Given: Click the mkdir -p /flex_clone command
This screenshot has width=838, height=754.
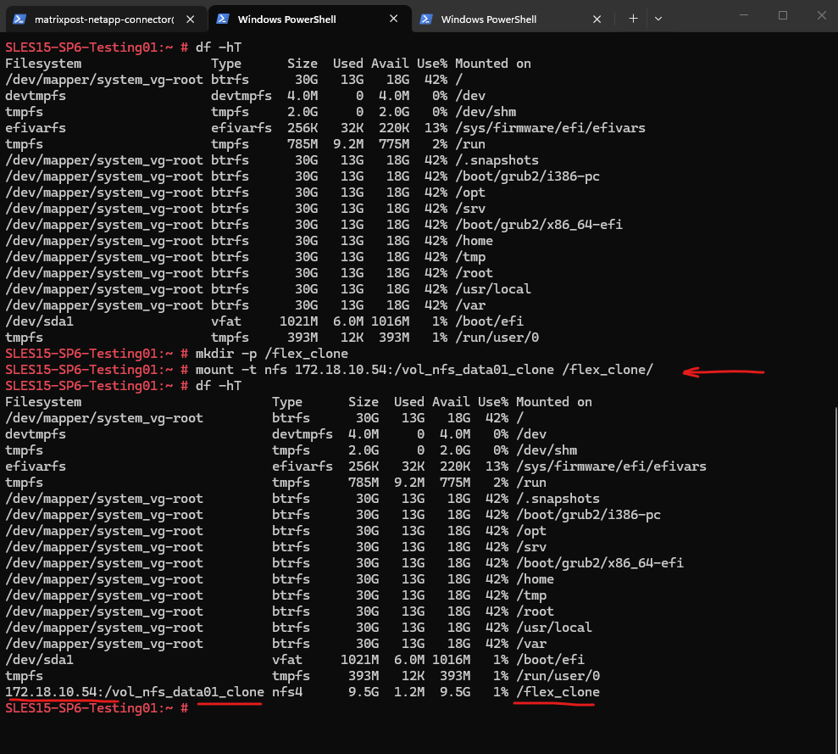Looking at the screenshot, I should (x=271, y=354).
